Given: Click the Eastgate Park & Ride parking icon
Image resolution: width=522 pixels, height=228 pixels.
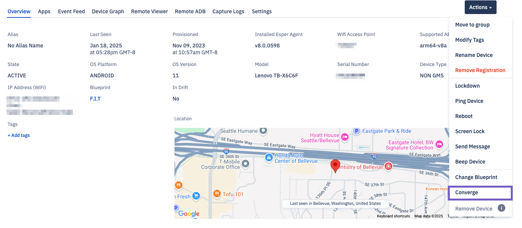Looking at the screenshot, I should [356, 131].
